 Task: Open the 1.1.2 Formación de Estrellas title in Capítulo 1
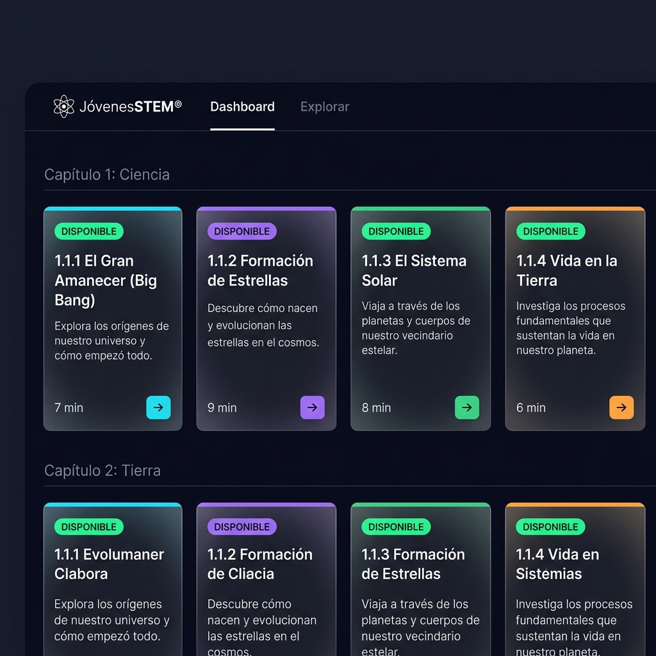pyautogui.click(x=260, y=271)
